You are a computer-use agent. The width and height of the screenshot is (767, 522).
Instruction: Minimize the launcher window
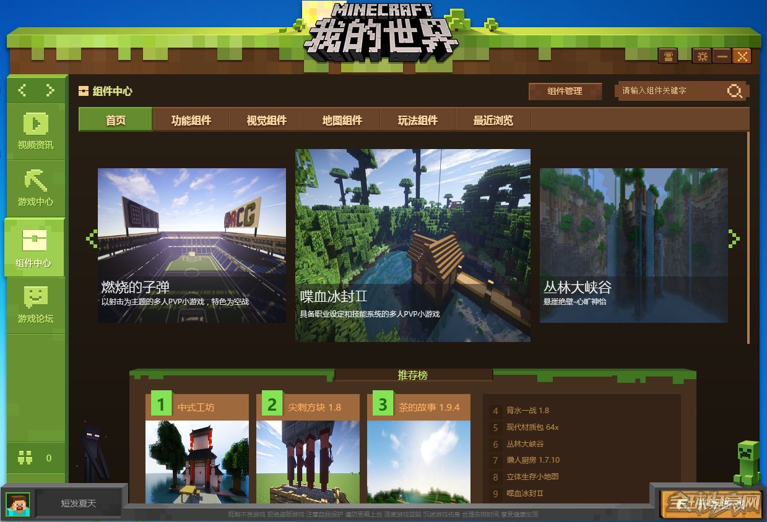pos(722,56)
